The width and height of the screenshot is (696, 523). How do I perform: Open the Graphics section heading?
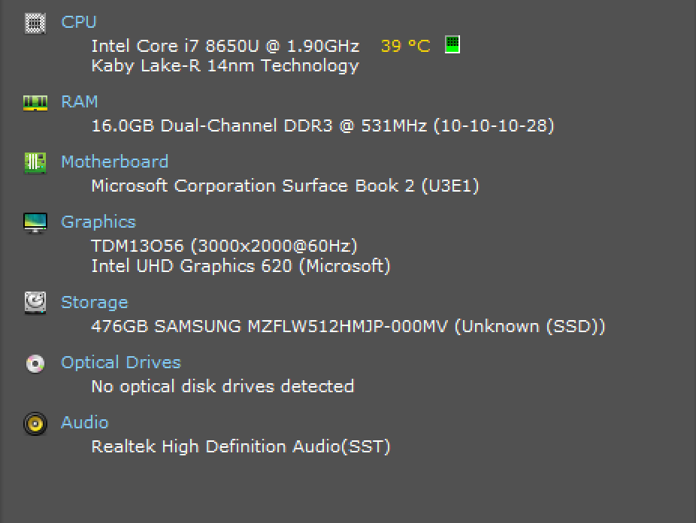(98, 222)
